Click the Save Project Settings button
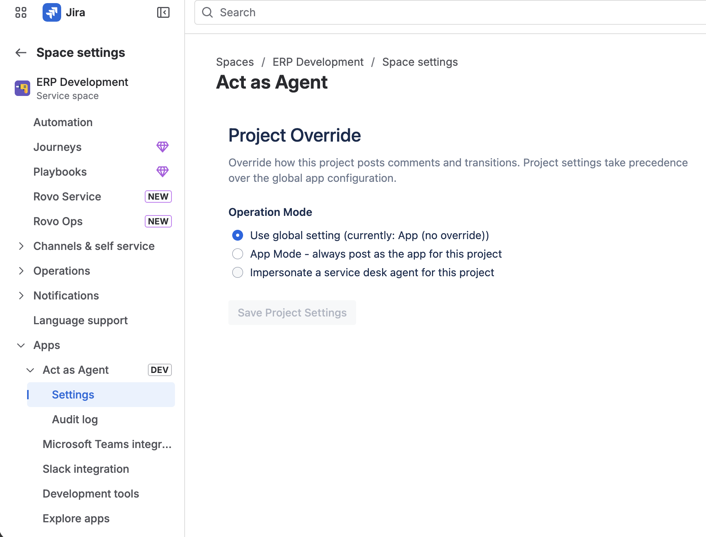Screen dimensions: 706x537 pos(292,313)
